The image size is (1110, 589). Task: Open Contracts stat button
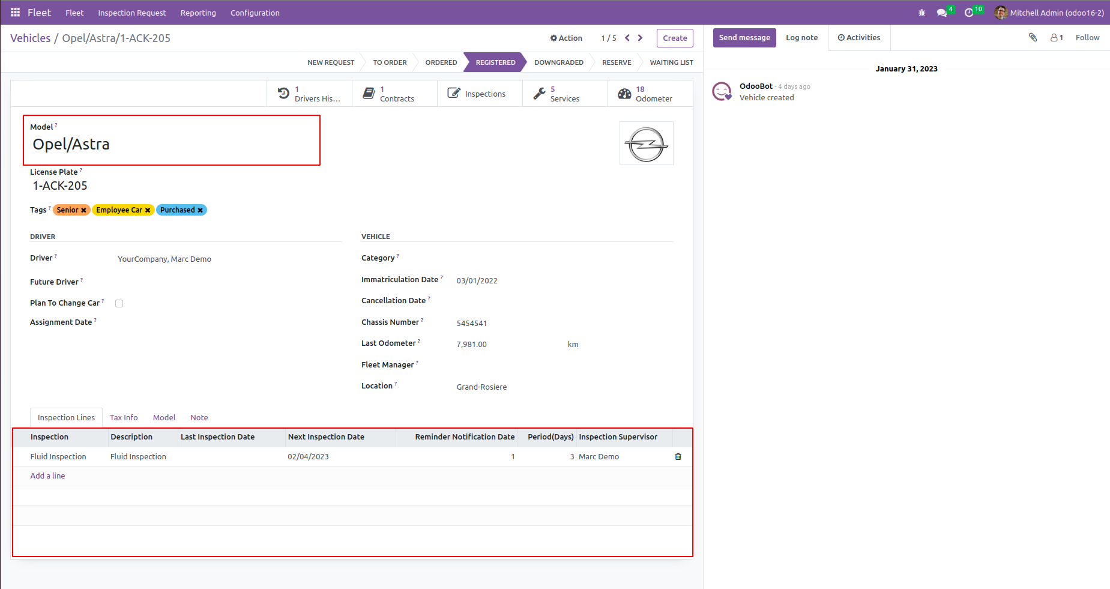[394, 94]
